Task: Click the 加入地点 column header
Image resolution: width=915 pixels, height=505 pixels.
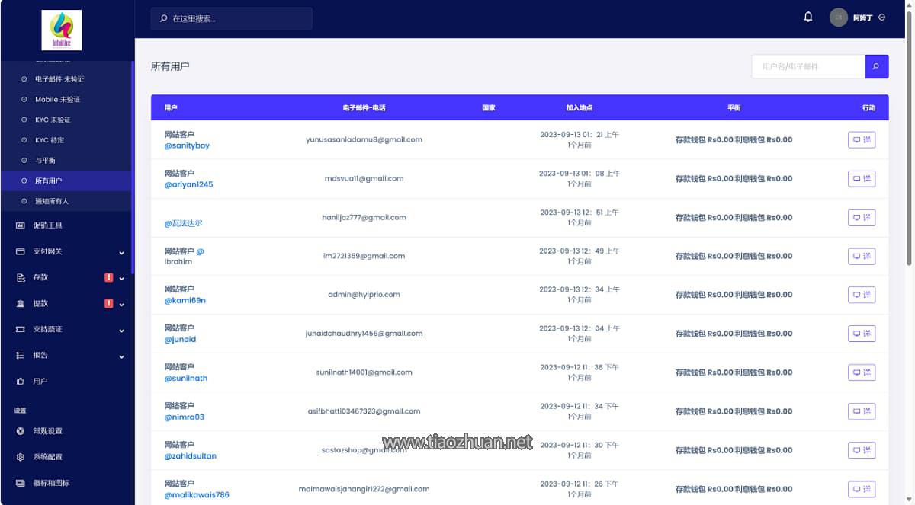Action: pos(579,108)
